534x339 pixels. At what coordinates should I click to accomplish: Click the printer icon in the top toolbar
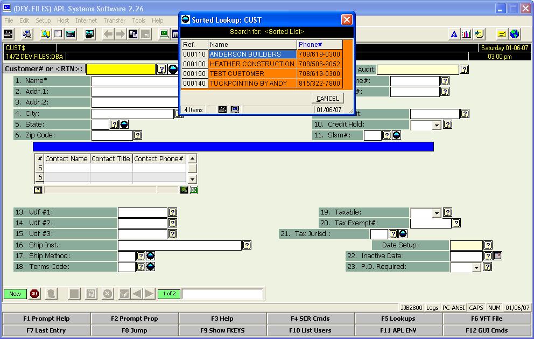pyautogui.click(x=9, y=34)
